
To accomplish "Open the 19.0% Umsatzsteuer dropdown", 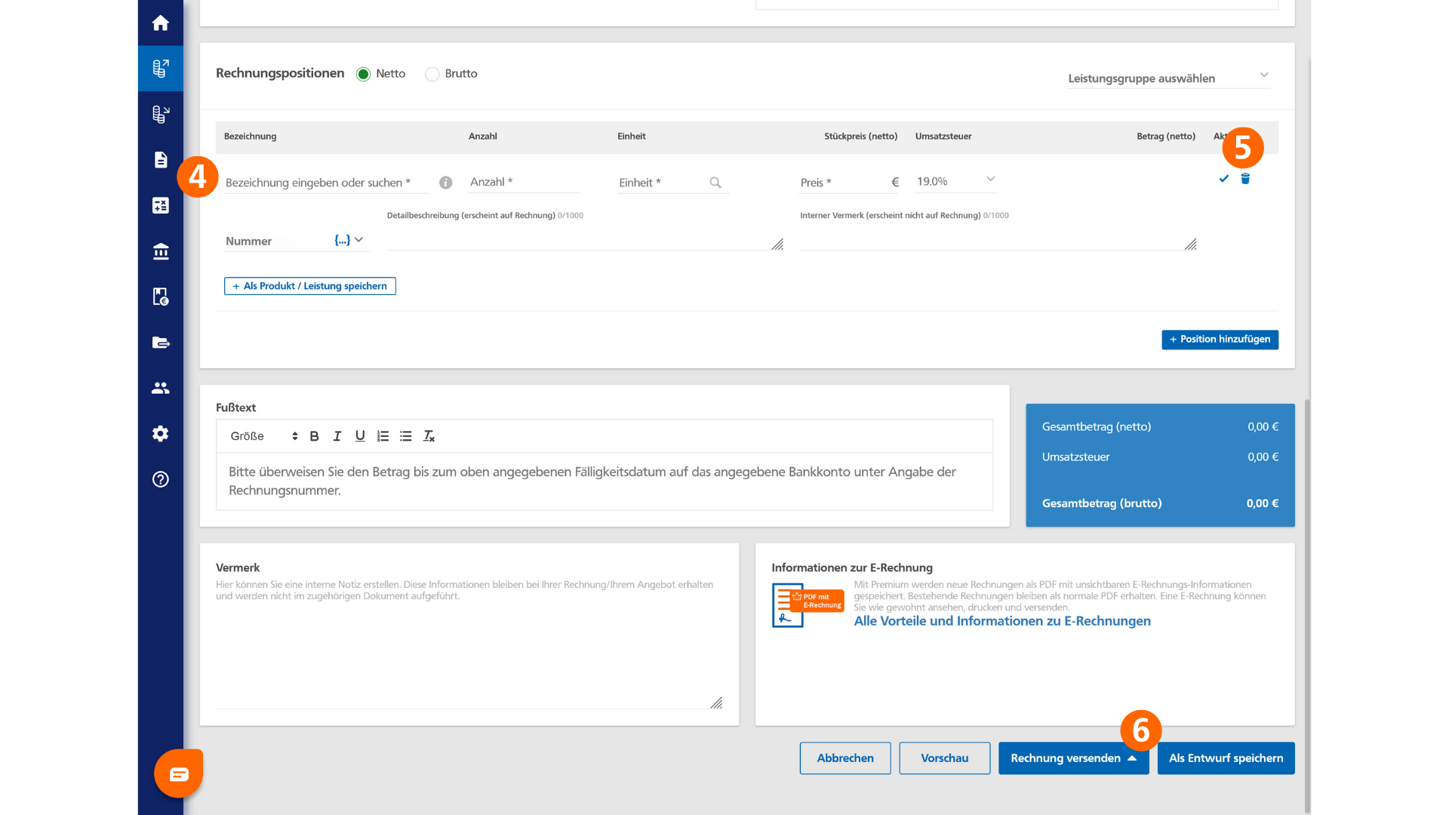I will pyautogui.click(x=955, y=181).
